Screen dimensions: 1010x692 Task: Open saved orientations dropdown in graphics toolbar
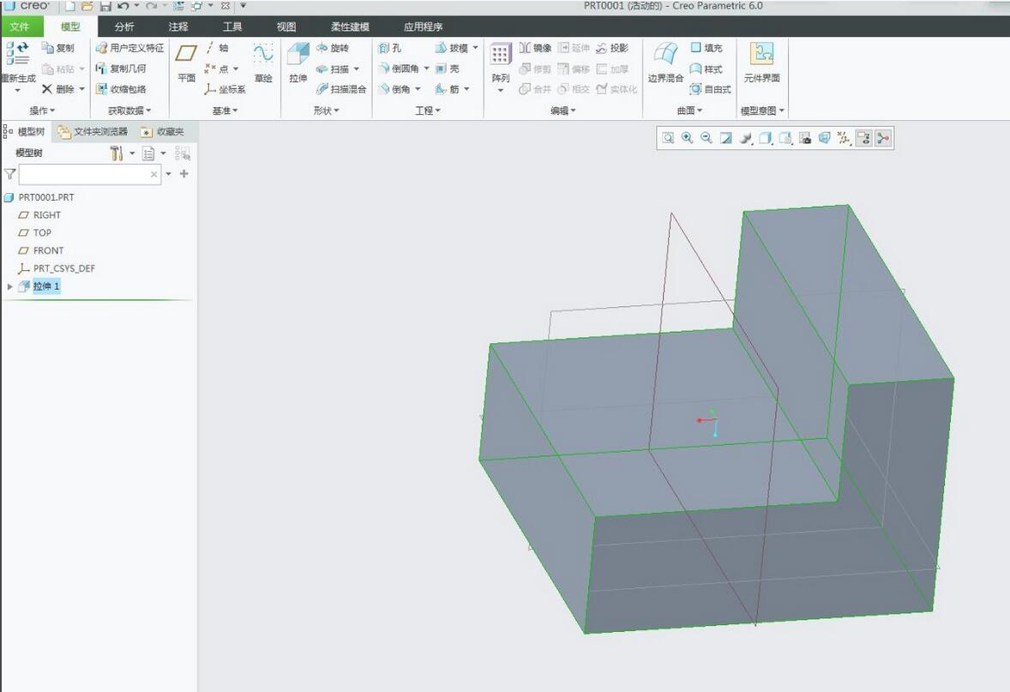tap(785, 138)
